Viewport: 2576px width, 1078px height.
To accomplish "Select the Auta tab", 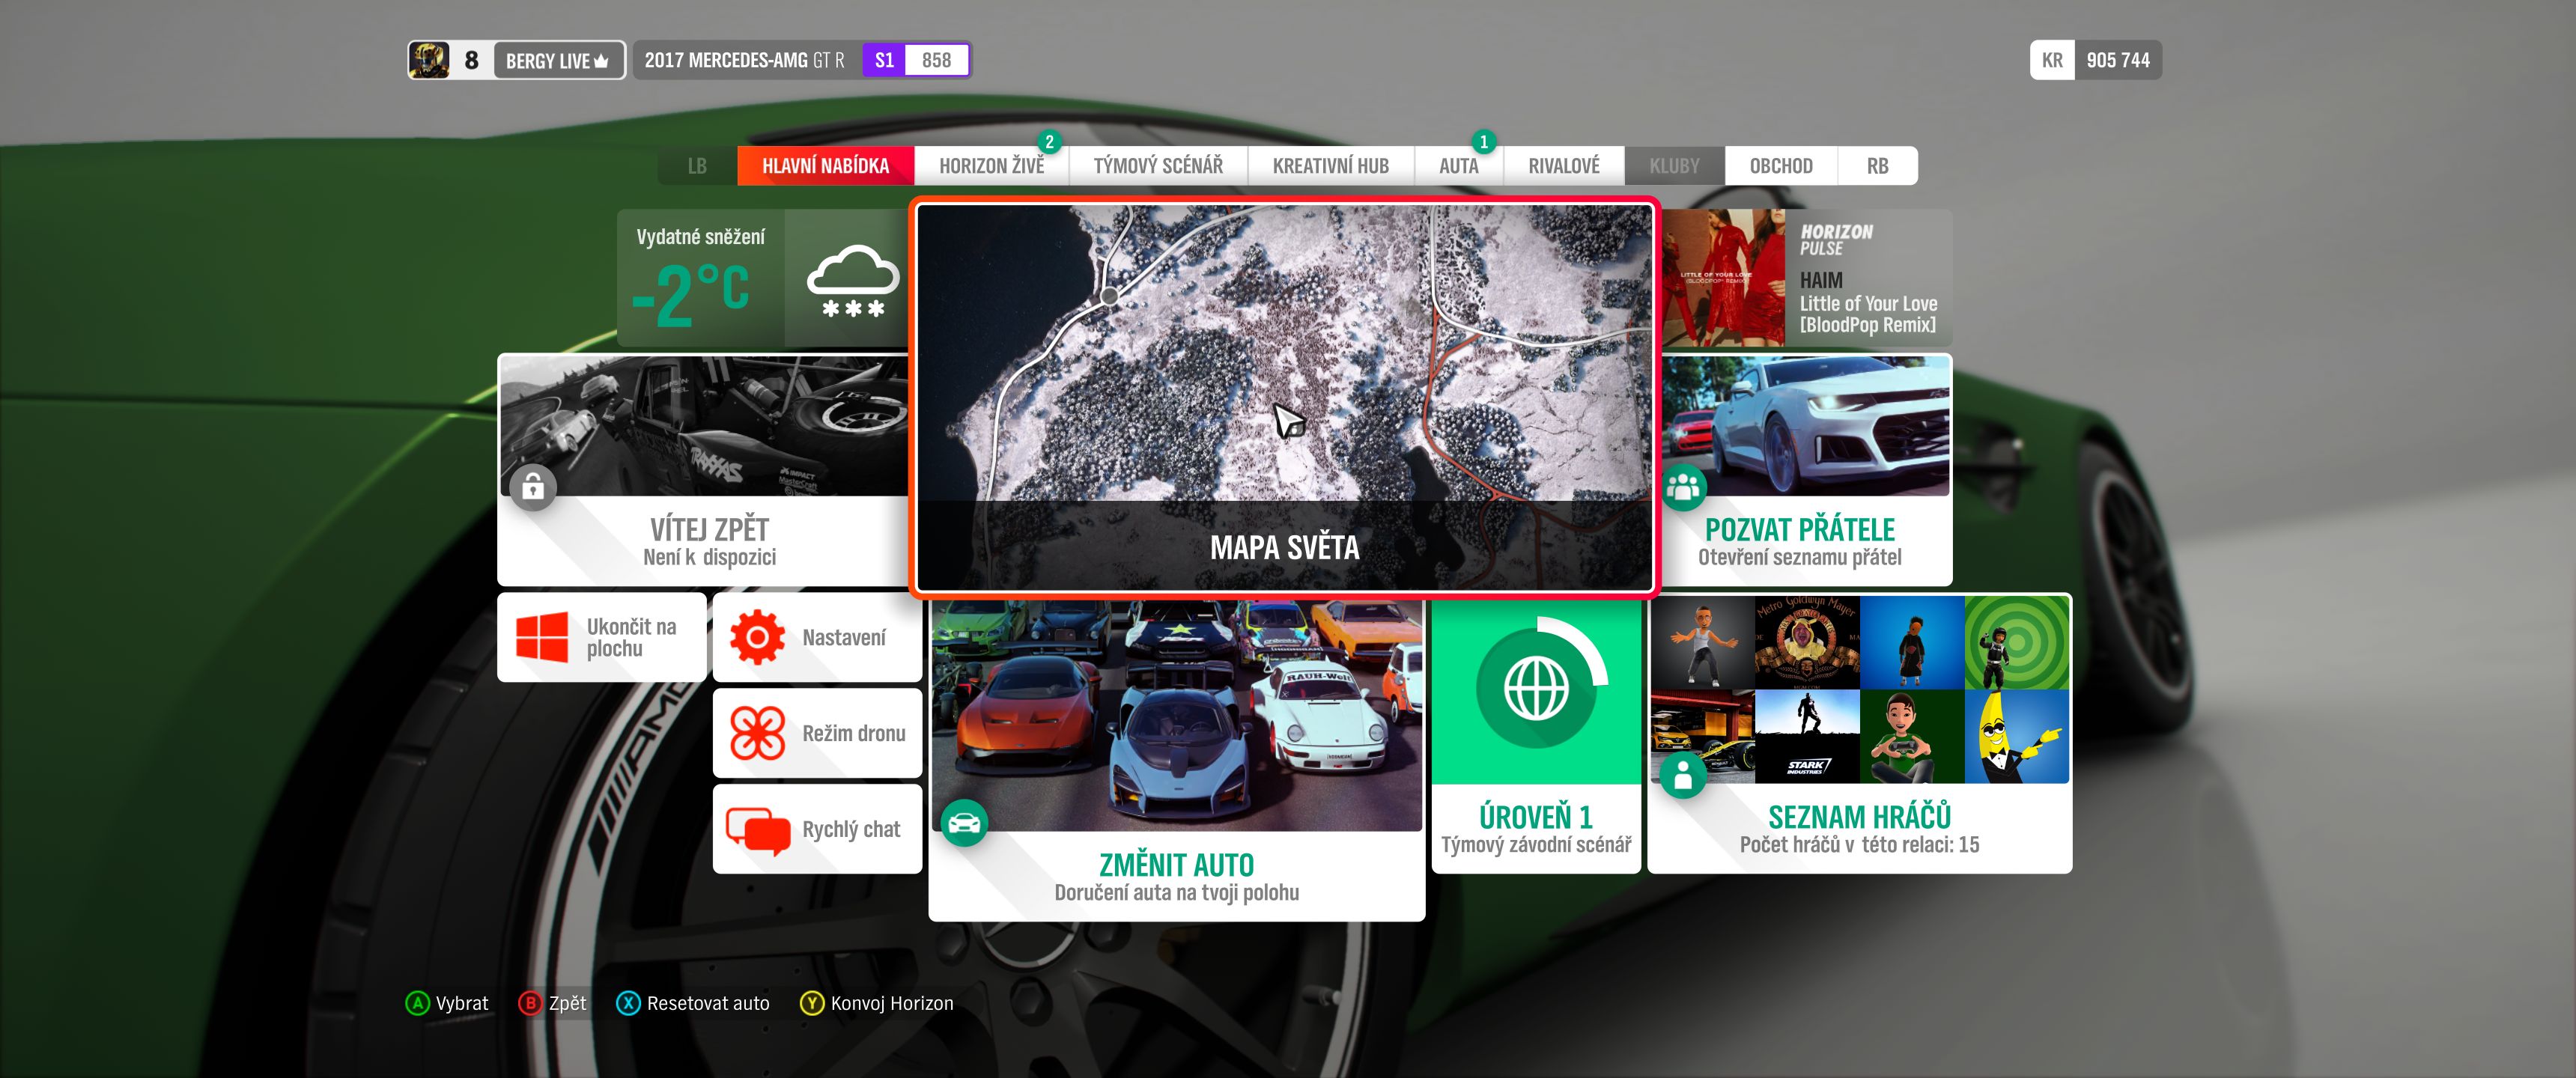I will coord(1459,166).
